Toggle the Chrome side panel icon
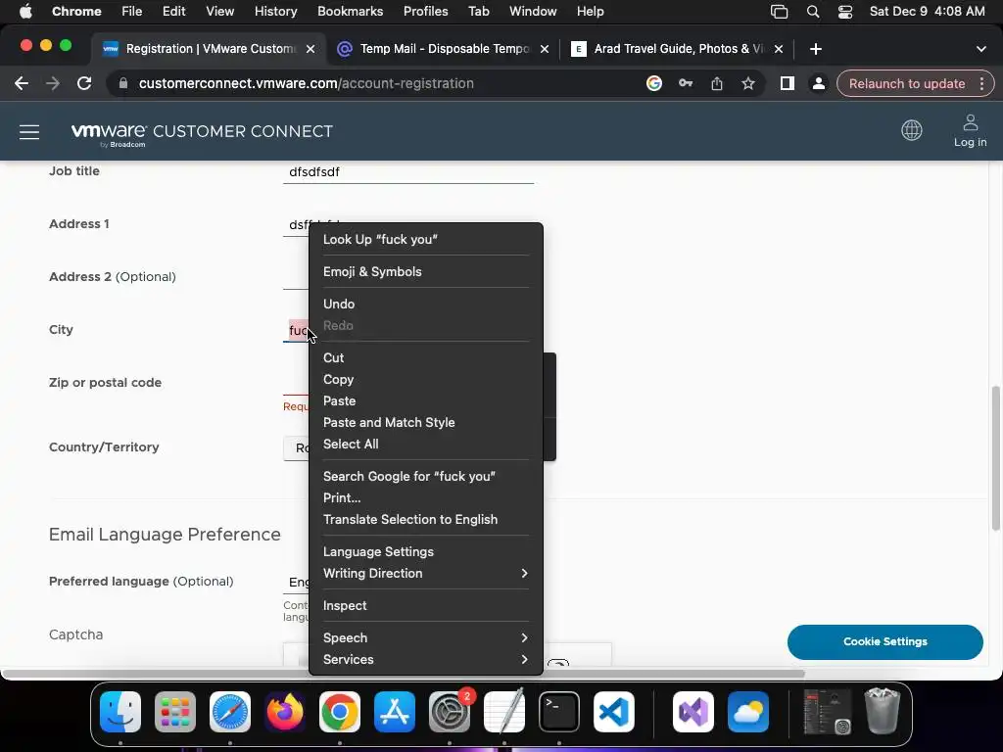Screen dimensions: 1003x752 tap(787, 84)
